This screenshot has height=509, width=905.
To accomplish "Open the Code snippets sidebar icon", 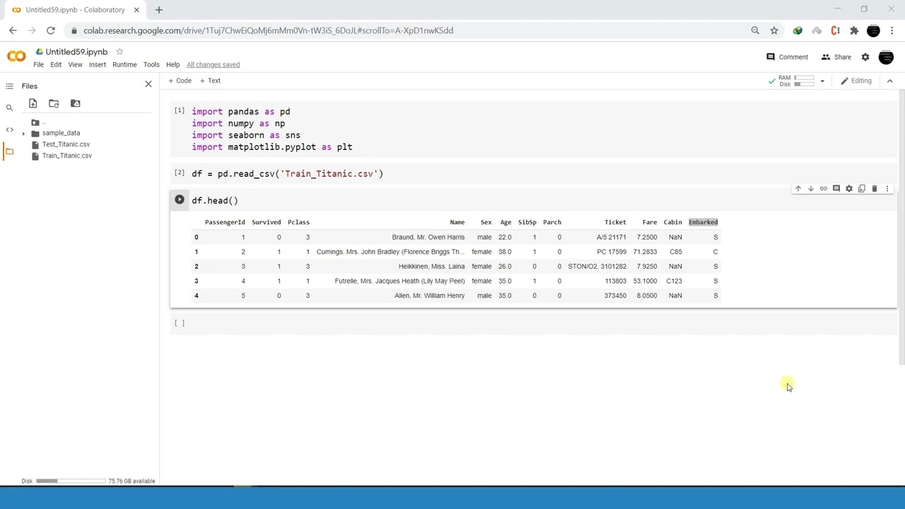I will click(9, 129).
